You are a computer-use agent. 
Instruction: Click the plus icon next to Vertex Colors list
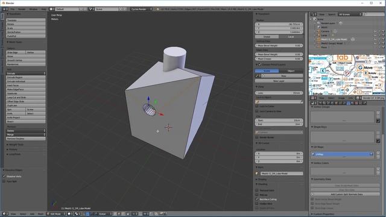(378, 169)
